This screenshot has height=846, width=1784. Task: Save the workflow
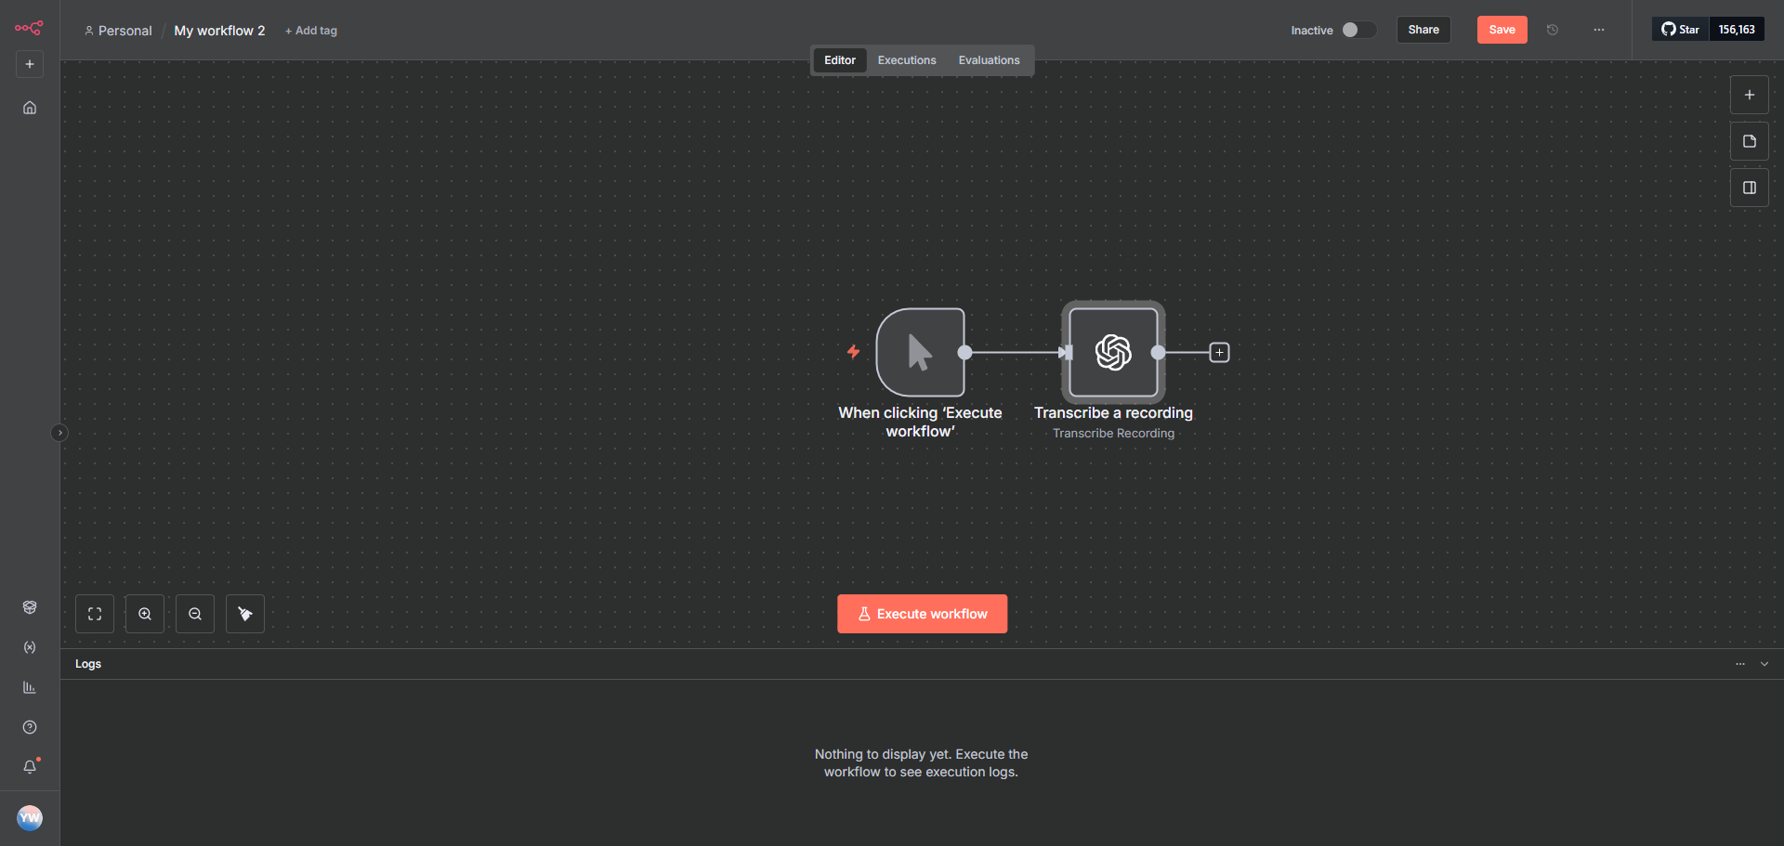pyautogui.click(x=1502, y=30)
